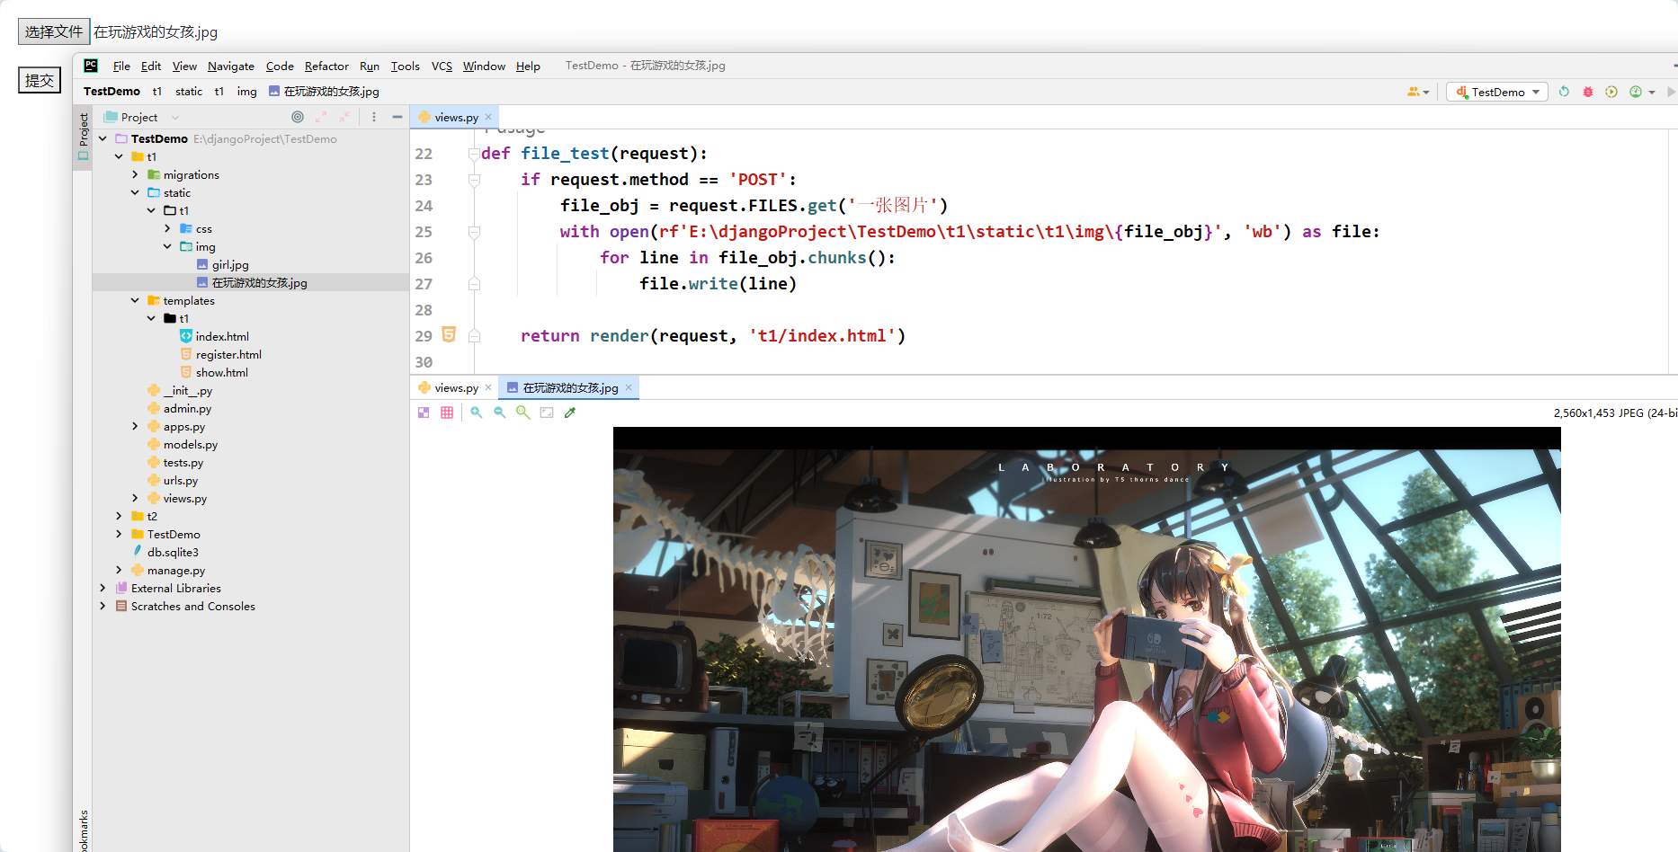Click Collapse All in Project panel
The height and width of the screenshot is (852, 1678).
pyautogui.click(x=344, y=117)
